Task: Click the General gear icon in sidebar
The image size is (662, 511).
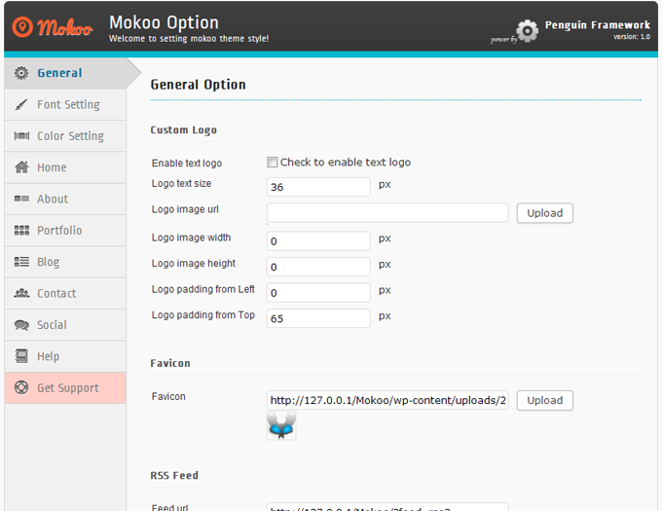Action: click(21, 73)
